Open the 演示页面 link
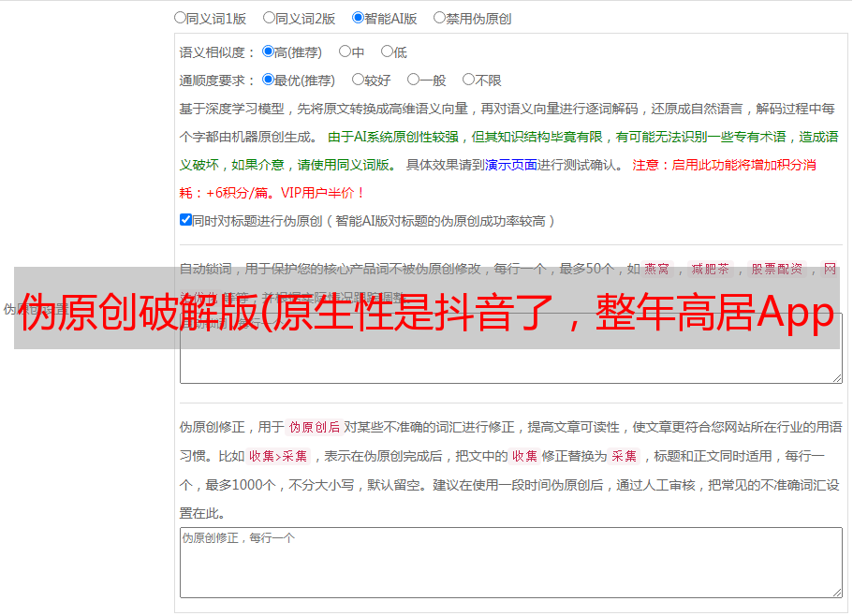 pyautogui.click(x=511, y=165)
